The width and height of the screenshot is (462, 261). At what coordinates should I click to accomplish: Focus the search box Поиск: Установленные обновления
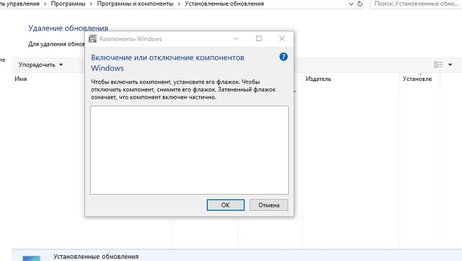tap(416, 4)
